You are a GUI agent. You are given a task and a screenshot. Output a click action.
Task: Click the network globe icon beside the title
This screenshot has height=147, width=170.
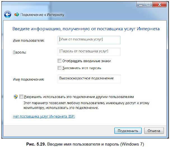point(17,15)
